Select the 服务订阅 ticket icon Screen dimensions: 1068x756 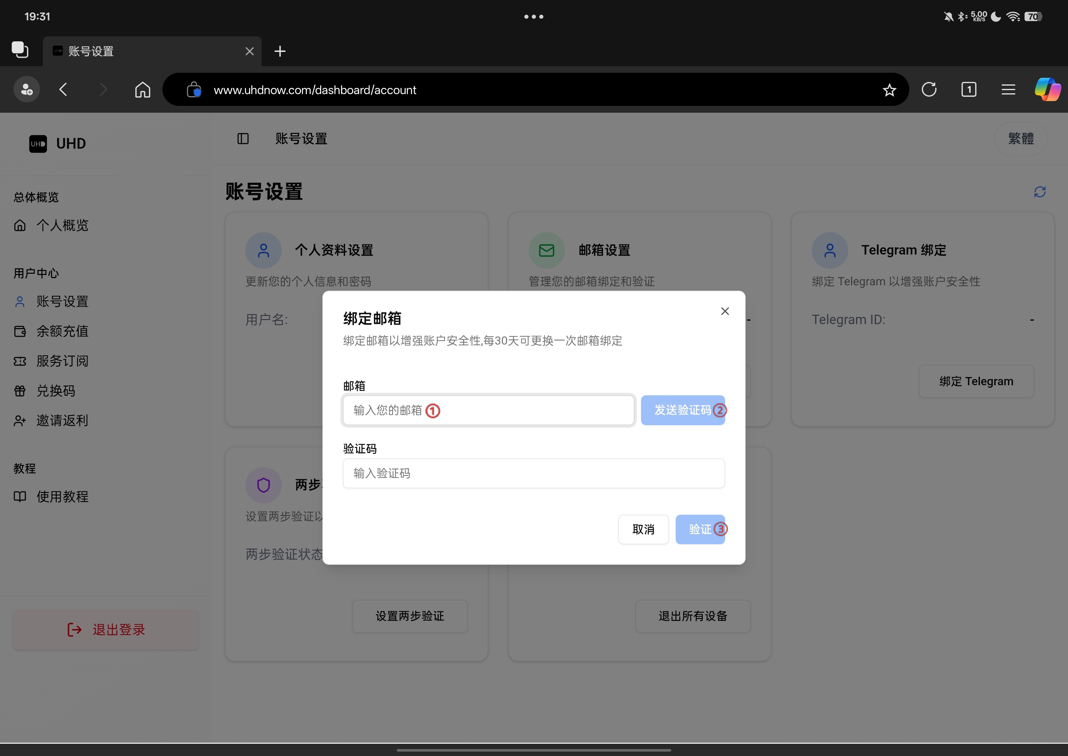20,361
